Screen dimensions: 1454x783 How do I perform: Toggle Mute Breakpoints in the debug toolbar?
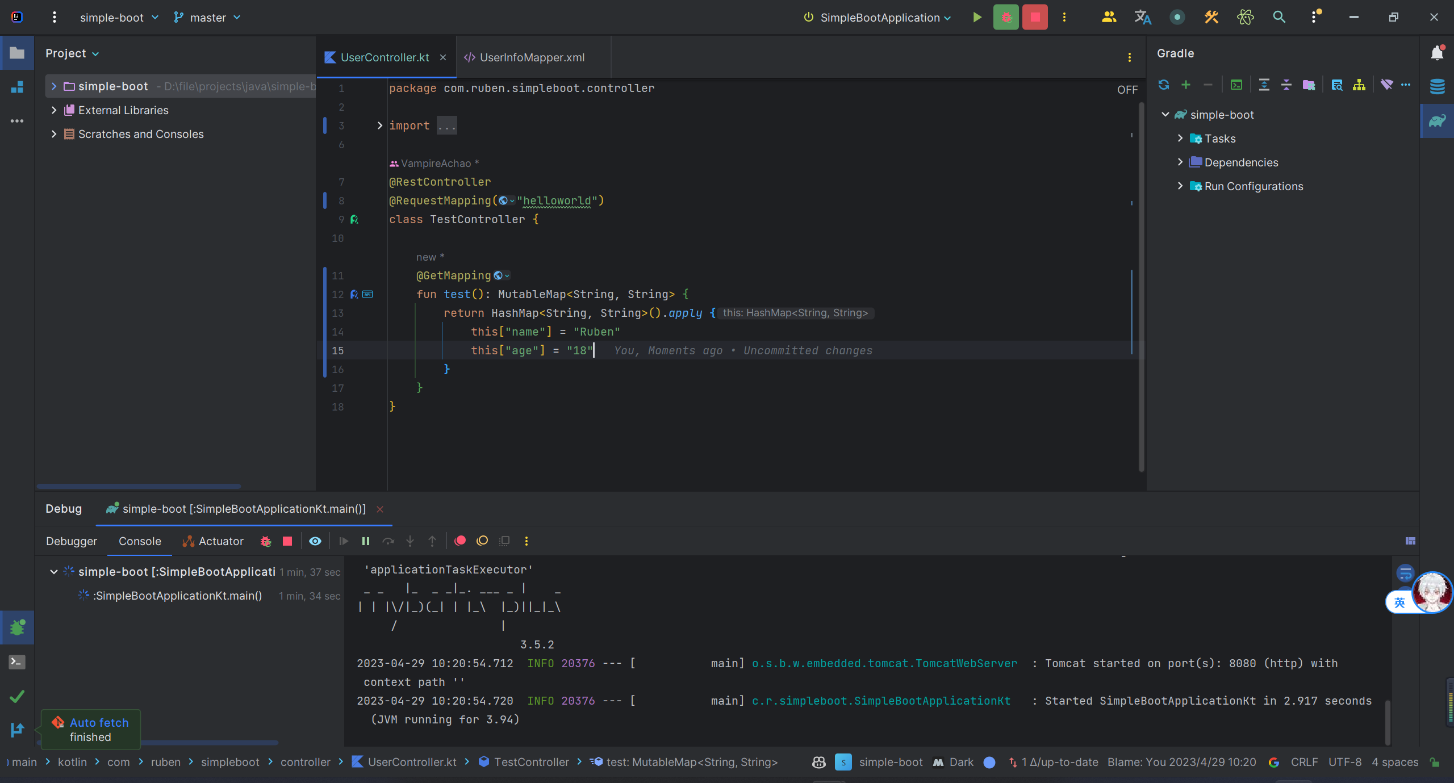pos(482,541)
